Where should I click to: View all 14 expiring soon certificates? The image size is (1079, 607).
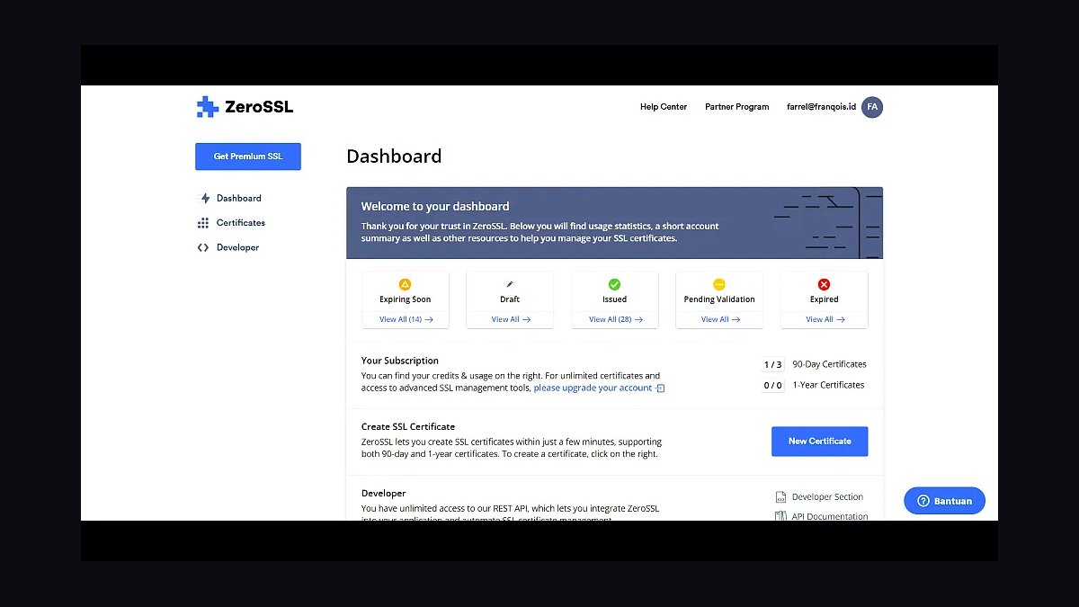[x=406, y=319]
